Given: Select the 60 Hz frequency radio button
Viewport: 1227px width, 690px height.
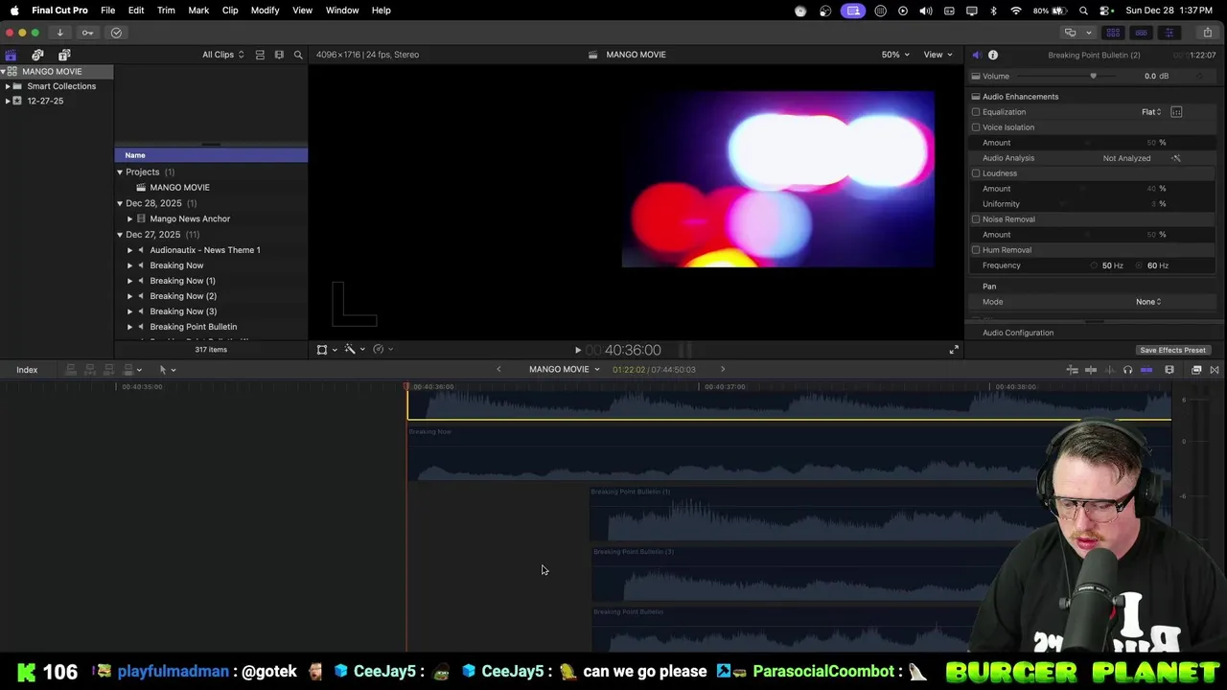Looking at the screenshot, I should (1140, 265).
